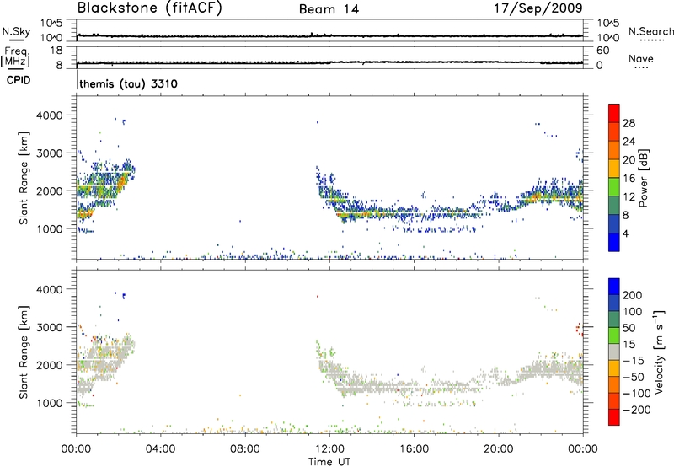674x467 pixels.
Task: Click the blue segment of the Power color bar
Action: click(x=614, y=242)
